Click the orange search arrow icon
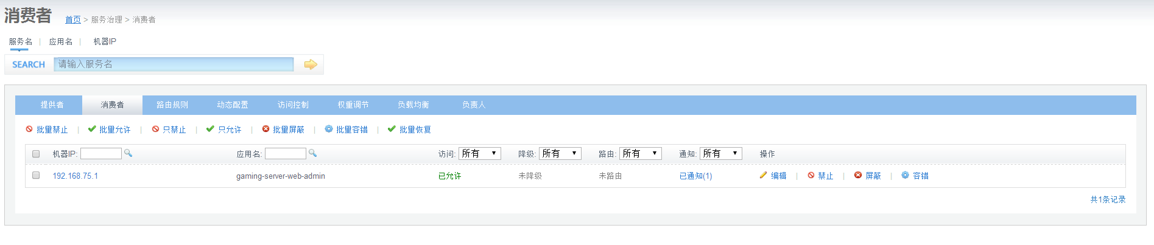Screen dimensions: 1154x245 click(x=311, y=64)
